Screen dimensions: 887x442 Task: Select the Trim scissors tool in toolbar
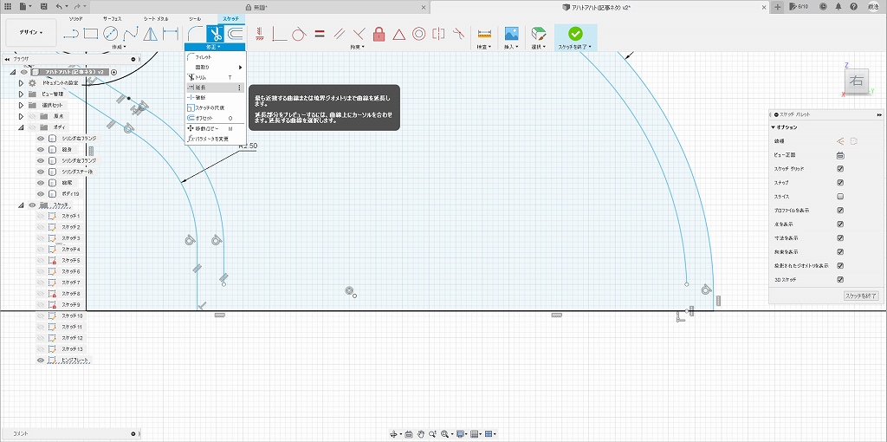[x=214, y=34]
